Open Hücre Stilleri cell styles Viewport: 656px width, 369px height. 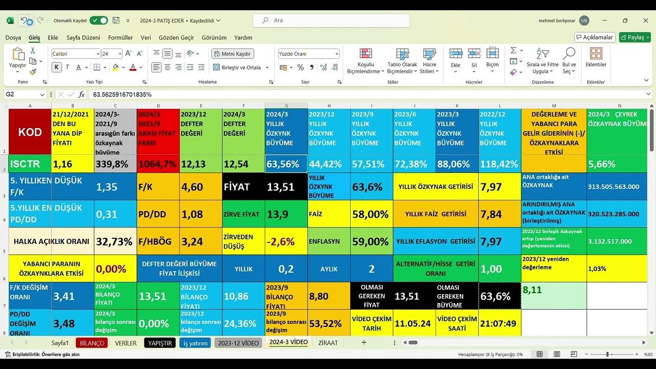(429, 61)
